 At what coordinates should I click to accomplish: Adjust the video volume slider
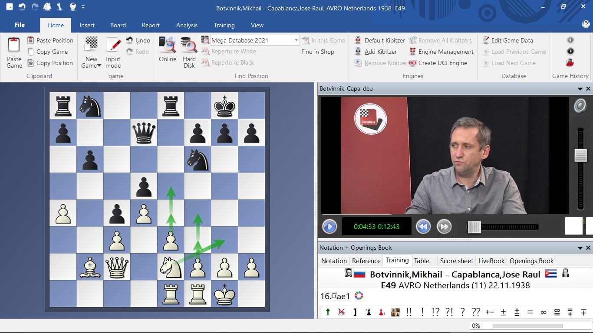tap(580, 155)
